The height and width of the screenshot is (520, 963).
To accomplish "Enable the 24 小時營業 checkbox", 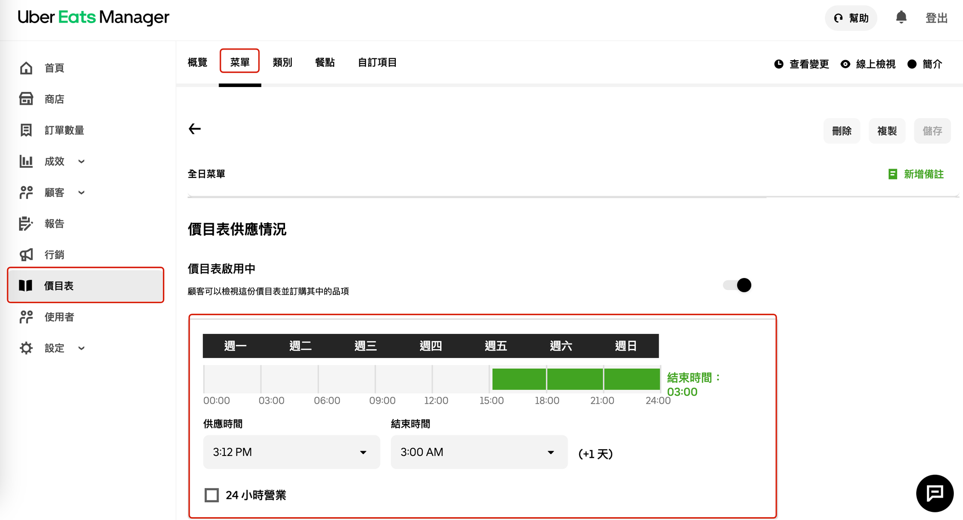I will coord(211,495).
